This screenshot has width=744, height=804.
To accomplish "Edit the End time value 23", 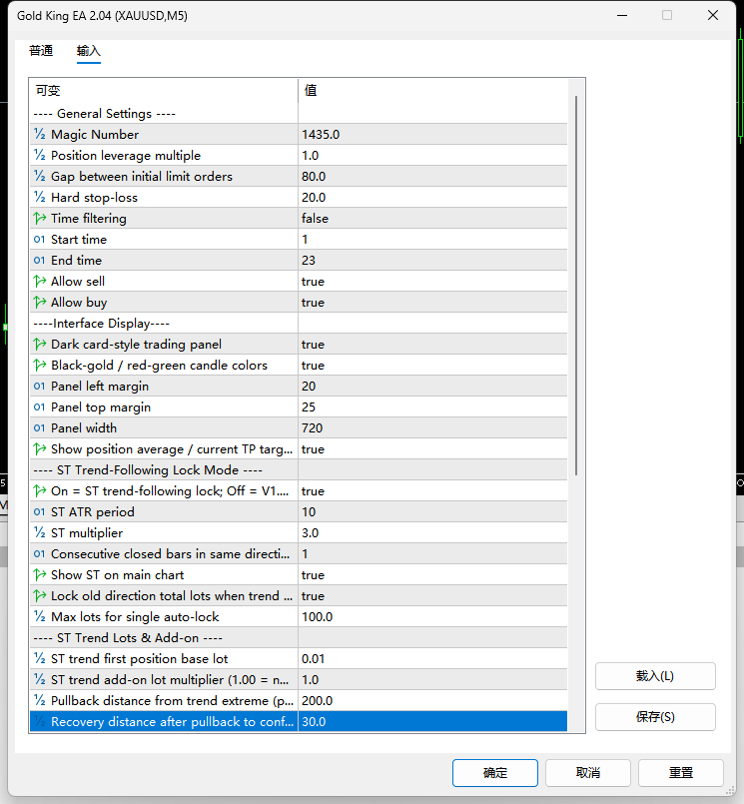I will click(x=432, y=261).
